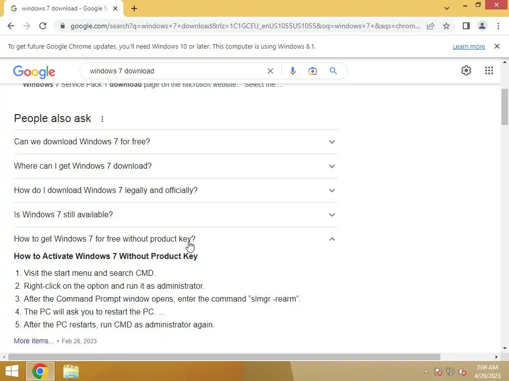This screenshot has height=381, width=509.
Task: Open the Chrome side panel
Action: click(x=466, y=26)
